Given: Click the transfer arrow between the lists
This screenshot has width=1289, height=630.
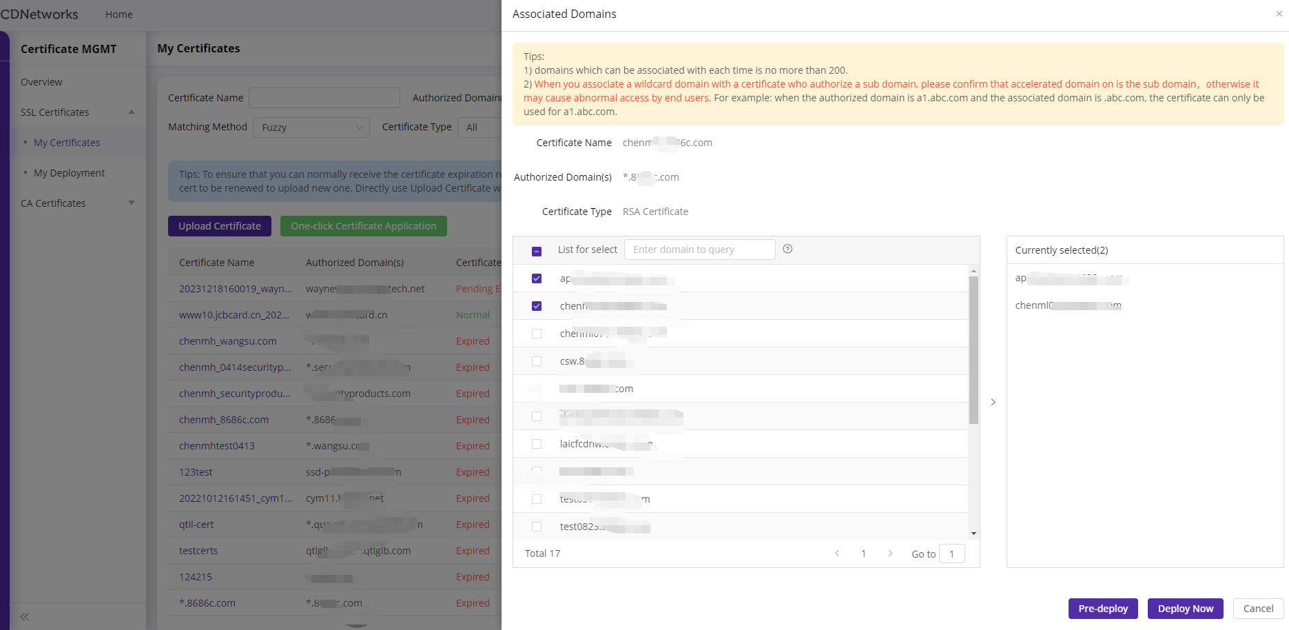Looking at the screenshot, I should tap(993, 402).
